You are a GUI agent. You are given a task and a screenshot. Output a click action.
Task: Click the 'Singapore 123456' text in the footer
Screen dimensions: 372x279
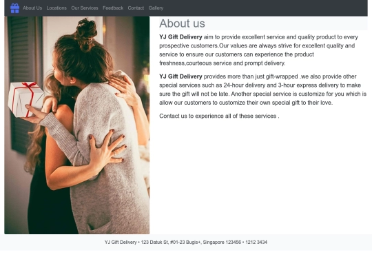(222, 242)
